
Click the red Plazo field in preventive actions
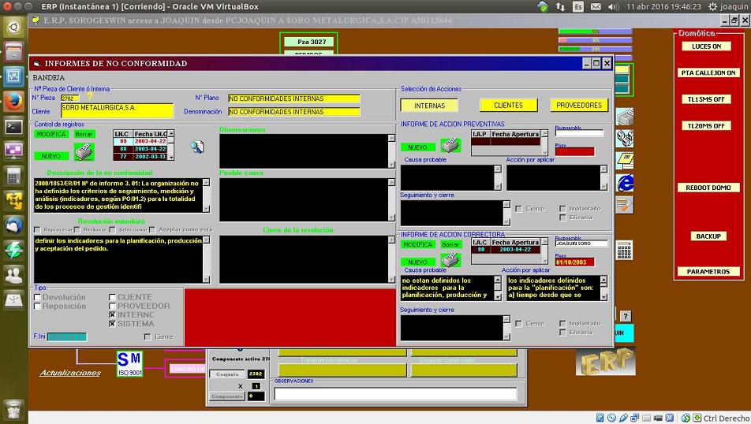tap(575, 151)
